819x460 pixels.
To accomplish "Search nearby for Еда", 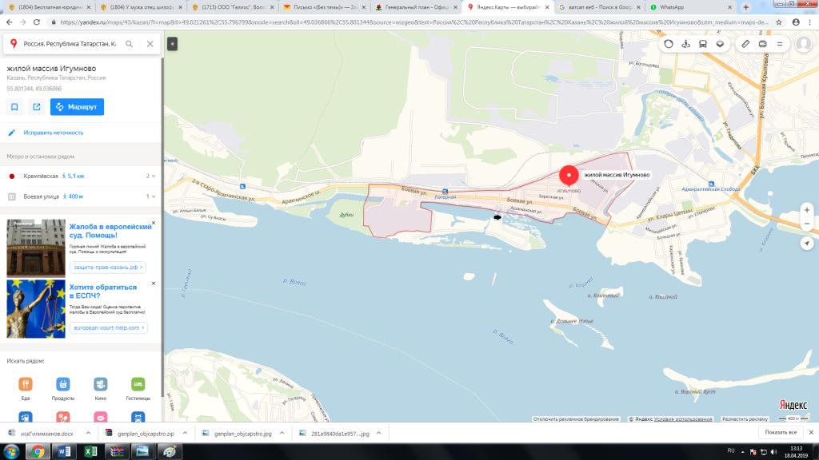I will (26, 385).
